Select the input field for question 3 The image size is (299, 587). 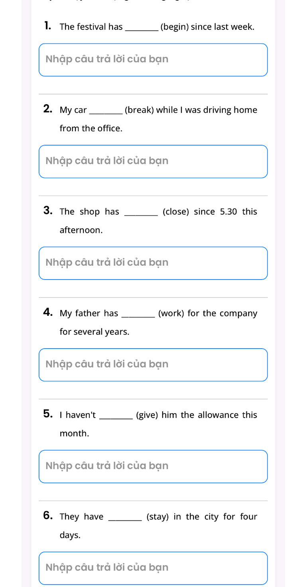(153, 263)
